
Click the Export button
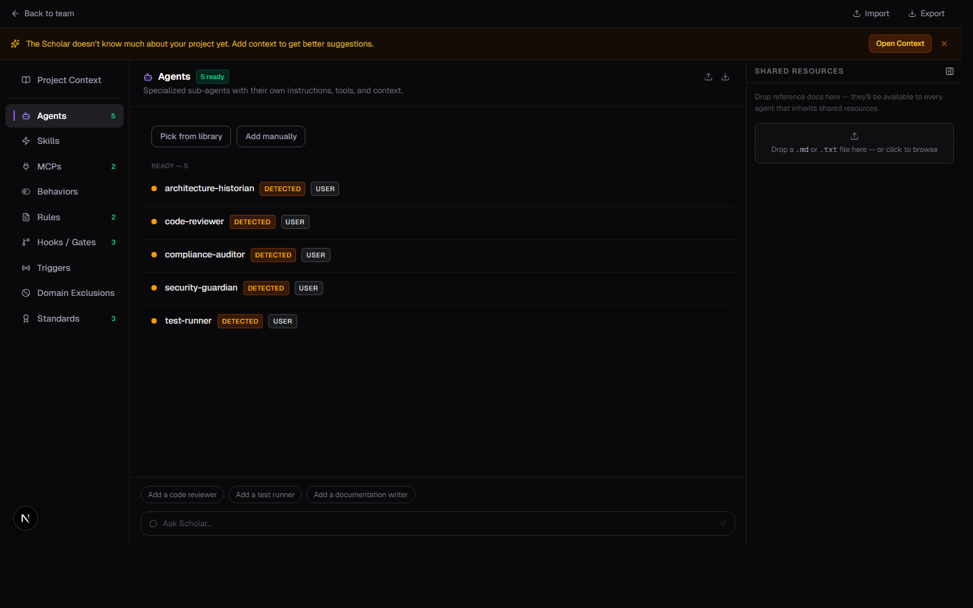pyautogui.click(x=926, y=14)
